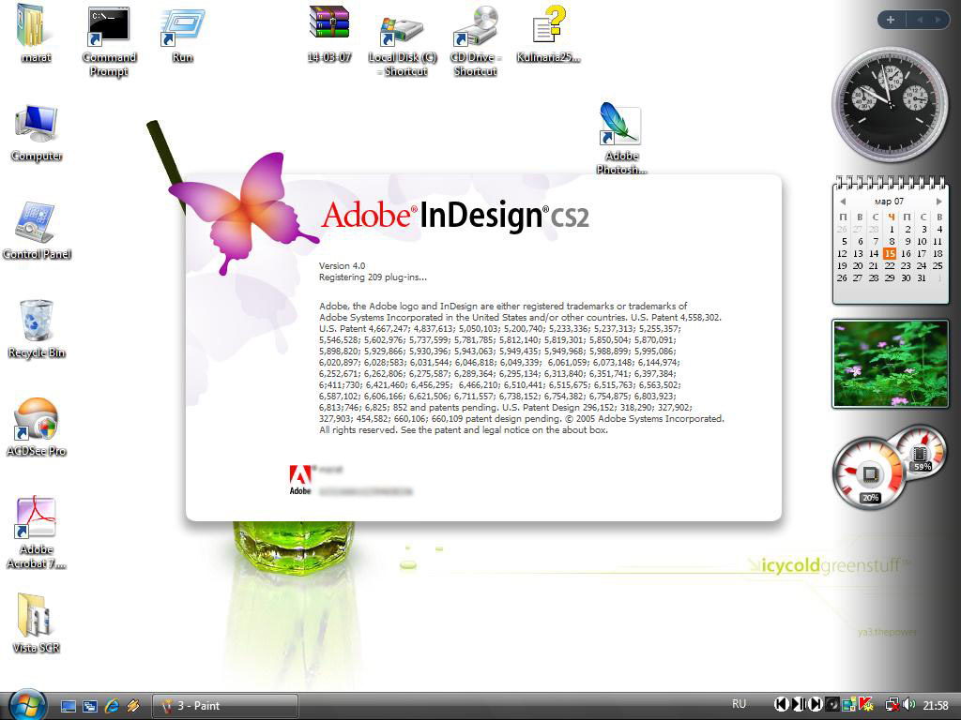Select date 31 in the calendar

coord(922,277)
